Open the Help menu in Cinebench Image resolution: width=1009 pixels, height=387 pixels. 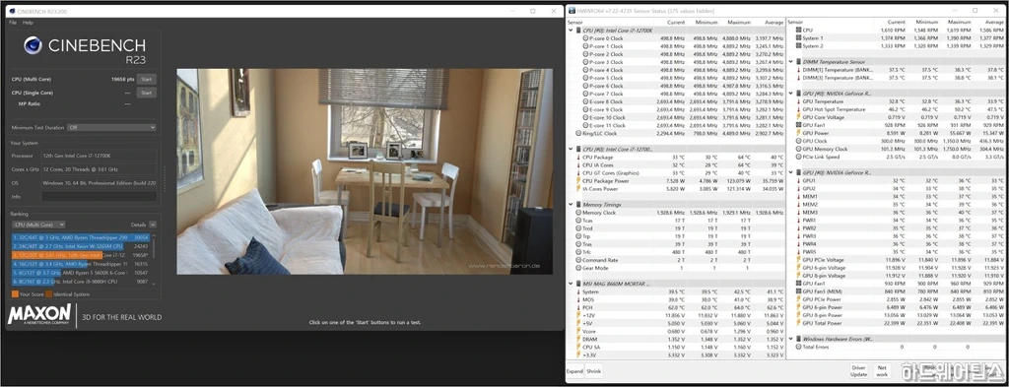click(x=28, y=23)
